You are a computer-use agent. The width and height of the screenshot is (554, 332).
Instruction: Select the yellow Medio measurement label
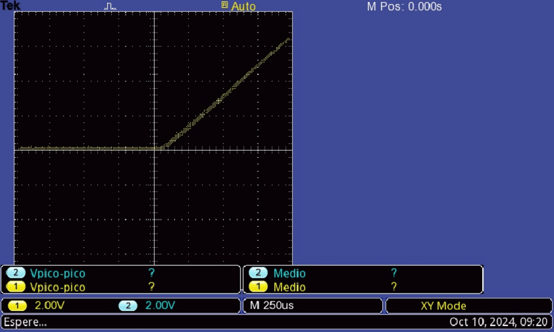pos(289,286)
